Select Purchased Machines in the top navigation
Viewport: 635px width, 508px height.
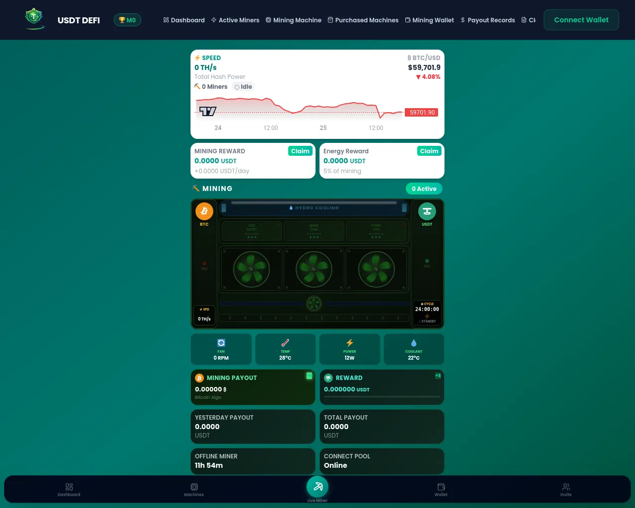pos(363,20)
